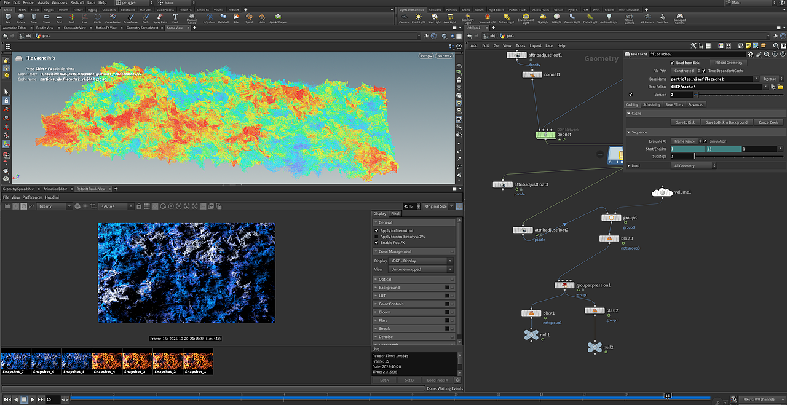
Task: Click the Persp viewport button
Action: click(x=425, y=56)
